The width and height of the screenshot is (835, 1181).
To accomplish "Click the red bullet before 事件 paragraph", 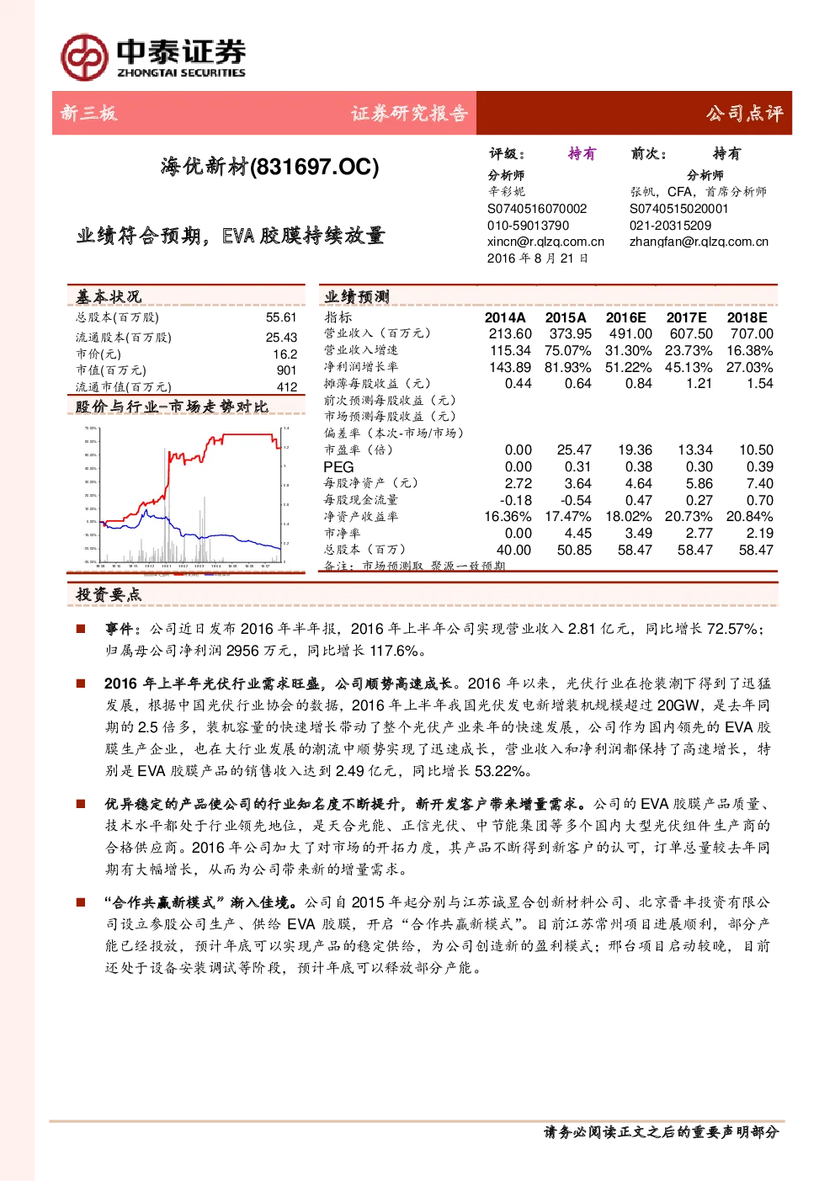I will tap(81, 629).
